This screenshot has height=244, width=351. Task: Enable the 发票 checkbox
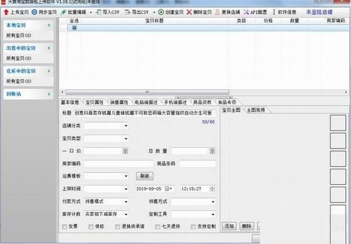[65, 227]
